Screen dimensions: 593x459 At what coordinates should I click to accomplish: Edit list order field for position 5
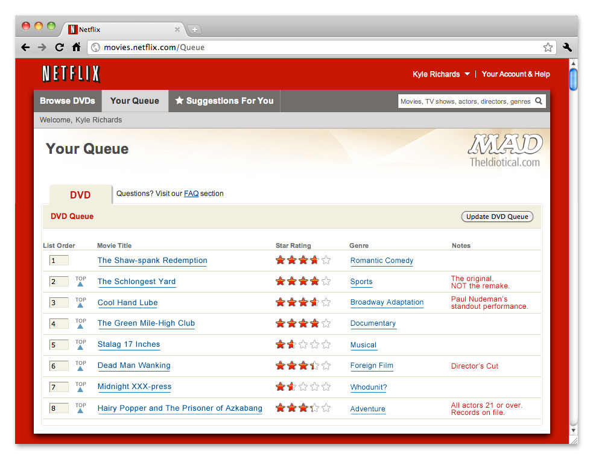(x=59, y=345)
